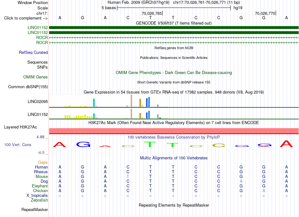Click the Elephant species row label

40,186
